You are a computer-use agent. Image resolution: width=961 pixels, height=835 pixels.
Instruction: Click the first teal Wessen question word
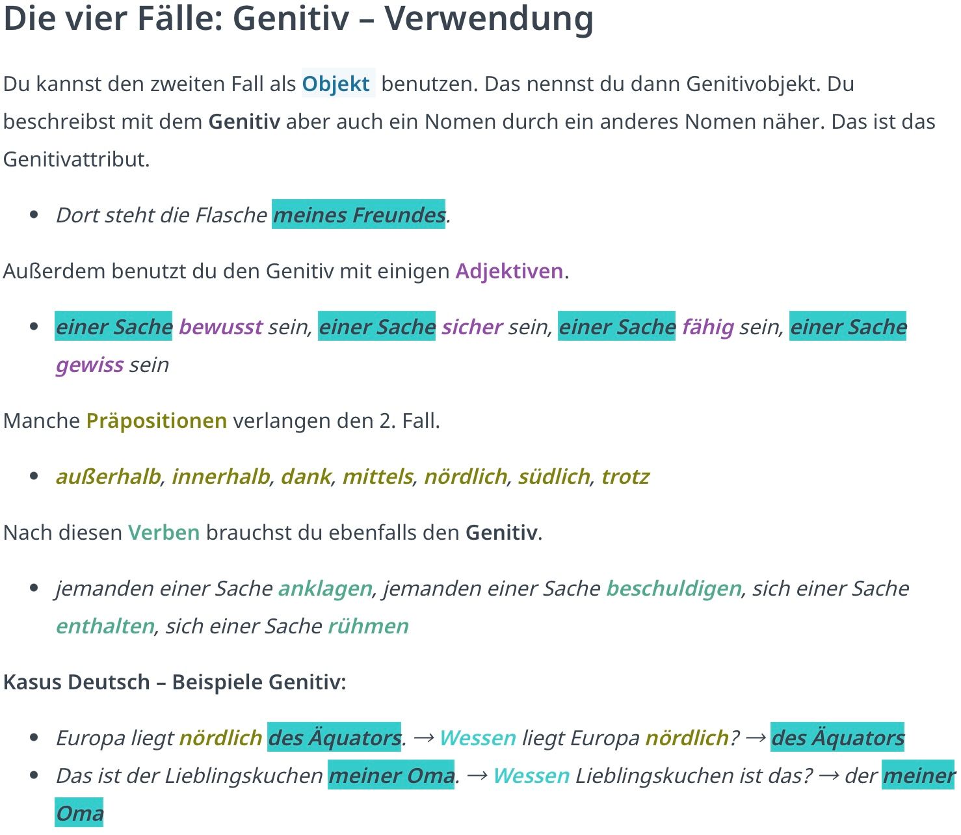(478, 737)
